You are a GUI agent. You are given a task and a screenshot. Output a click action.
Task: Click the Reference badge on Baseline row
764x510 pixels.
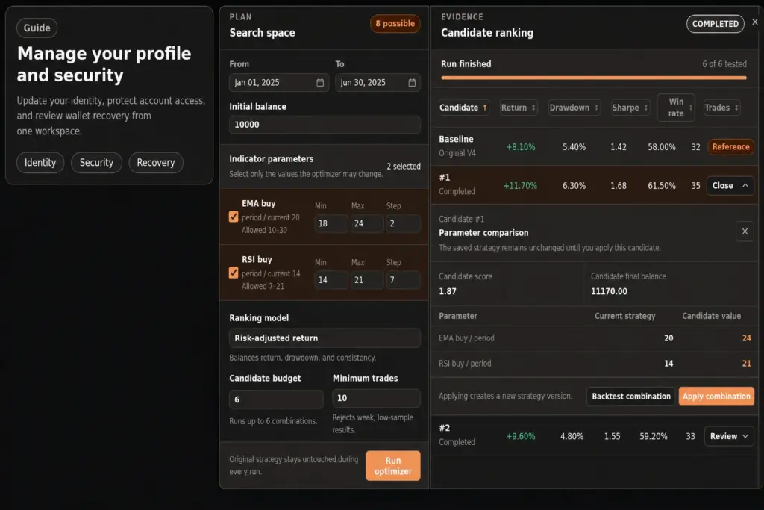[x=730, y=147]
